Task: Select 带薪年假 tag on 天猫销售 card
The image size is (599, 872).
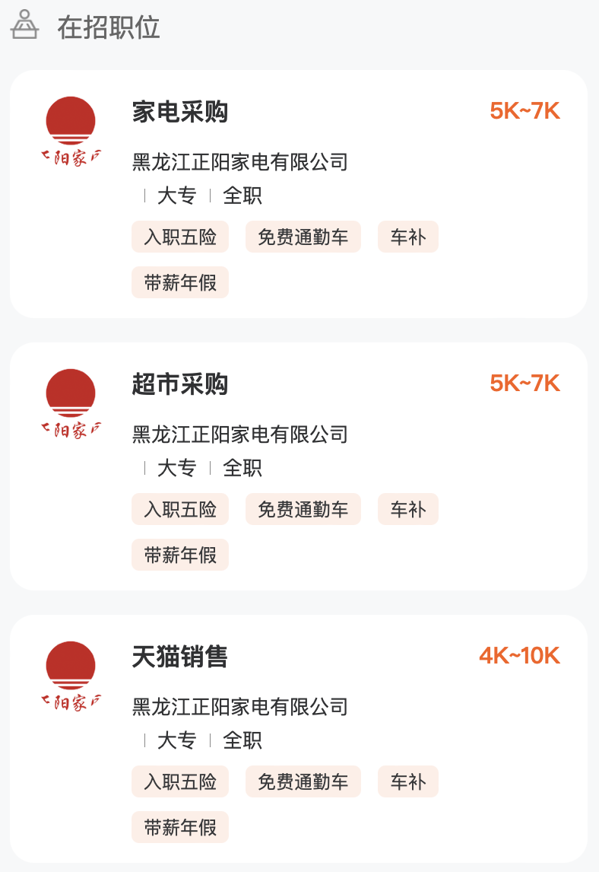Action: (x=180, y=828)
